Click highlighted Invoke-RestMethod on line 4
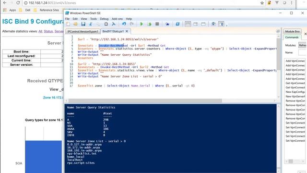Screen dimensions: 307x173 (113, 46)
